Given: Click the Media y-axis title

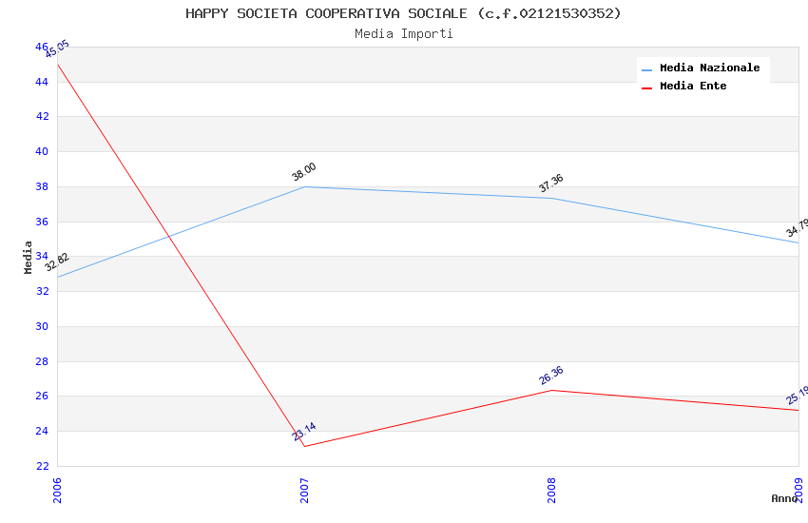Looking at the screenshot, I should (29, 257).
